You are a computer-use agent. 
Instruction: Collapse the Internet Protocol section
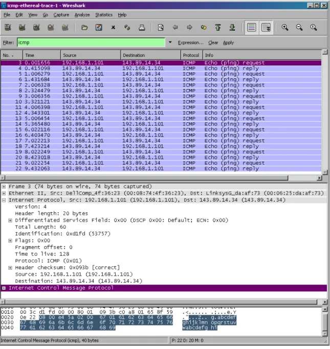pyautogui.click(x=4, y=200)
